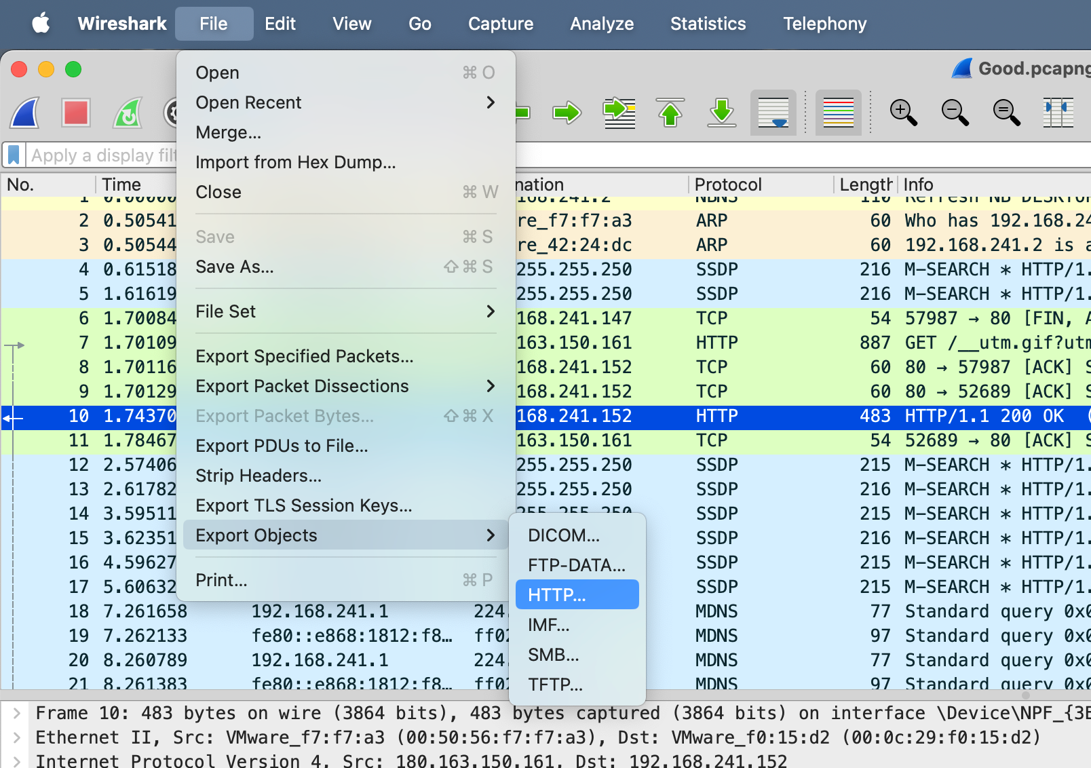The image size is (1091, 768).
Task: Toggle auto-scroll during live capture
Action: [773, 113]
